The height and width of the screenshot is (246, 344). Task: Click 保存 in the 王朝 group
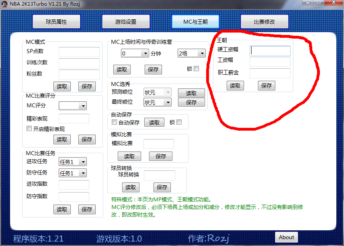[266, 86]
